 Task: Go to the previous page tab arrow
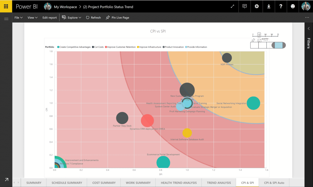coord(14,182)
